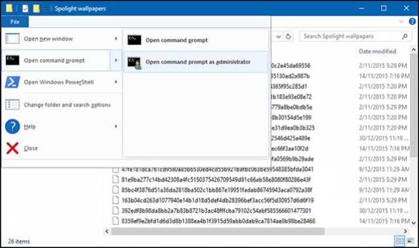Click file icon of 81e9ba277c row
The height and width of the screenshot is (248, 419).
pyautogui.click(x=115, y=179)
